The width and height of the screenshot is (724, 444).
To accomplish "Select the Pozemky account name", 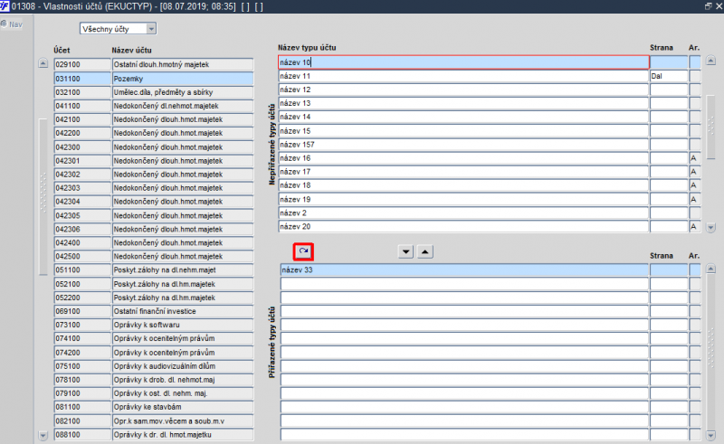I will (183, 79).
